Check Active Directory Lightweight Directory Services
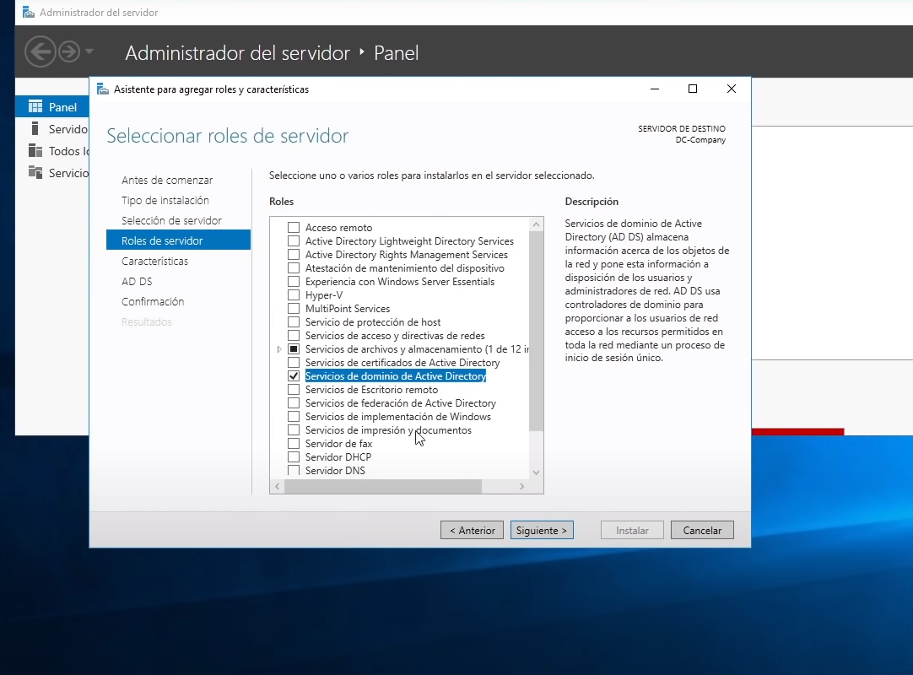Viewport: 913px width, 675px height. pos(294,241)
